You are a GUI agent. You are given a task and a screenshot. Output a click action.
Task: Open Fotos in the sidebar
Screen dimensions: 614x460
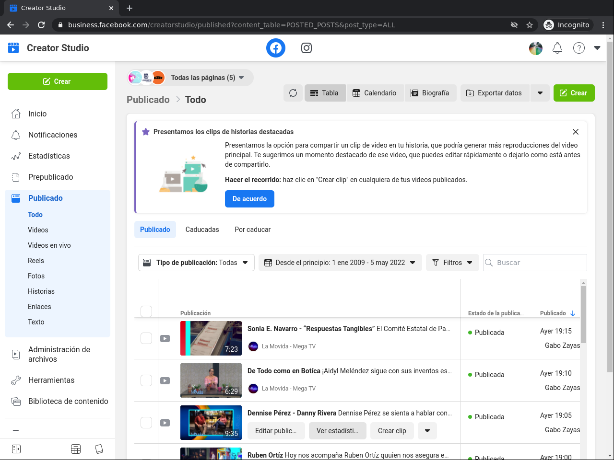pos(36,276)
